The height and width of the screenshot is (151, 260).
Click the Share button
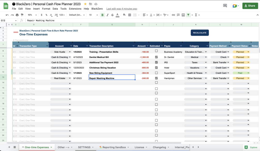click(x=250, y=6)
